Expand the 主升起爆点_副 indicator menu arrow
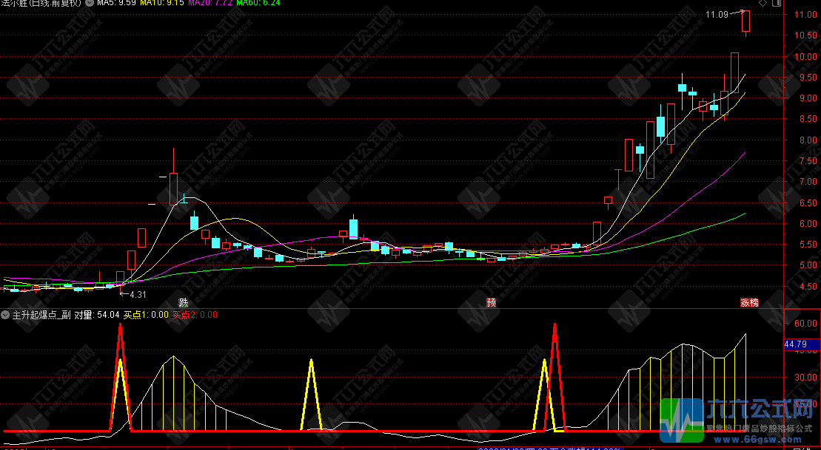821x450 pixels. [x=5, y=315]
